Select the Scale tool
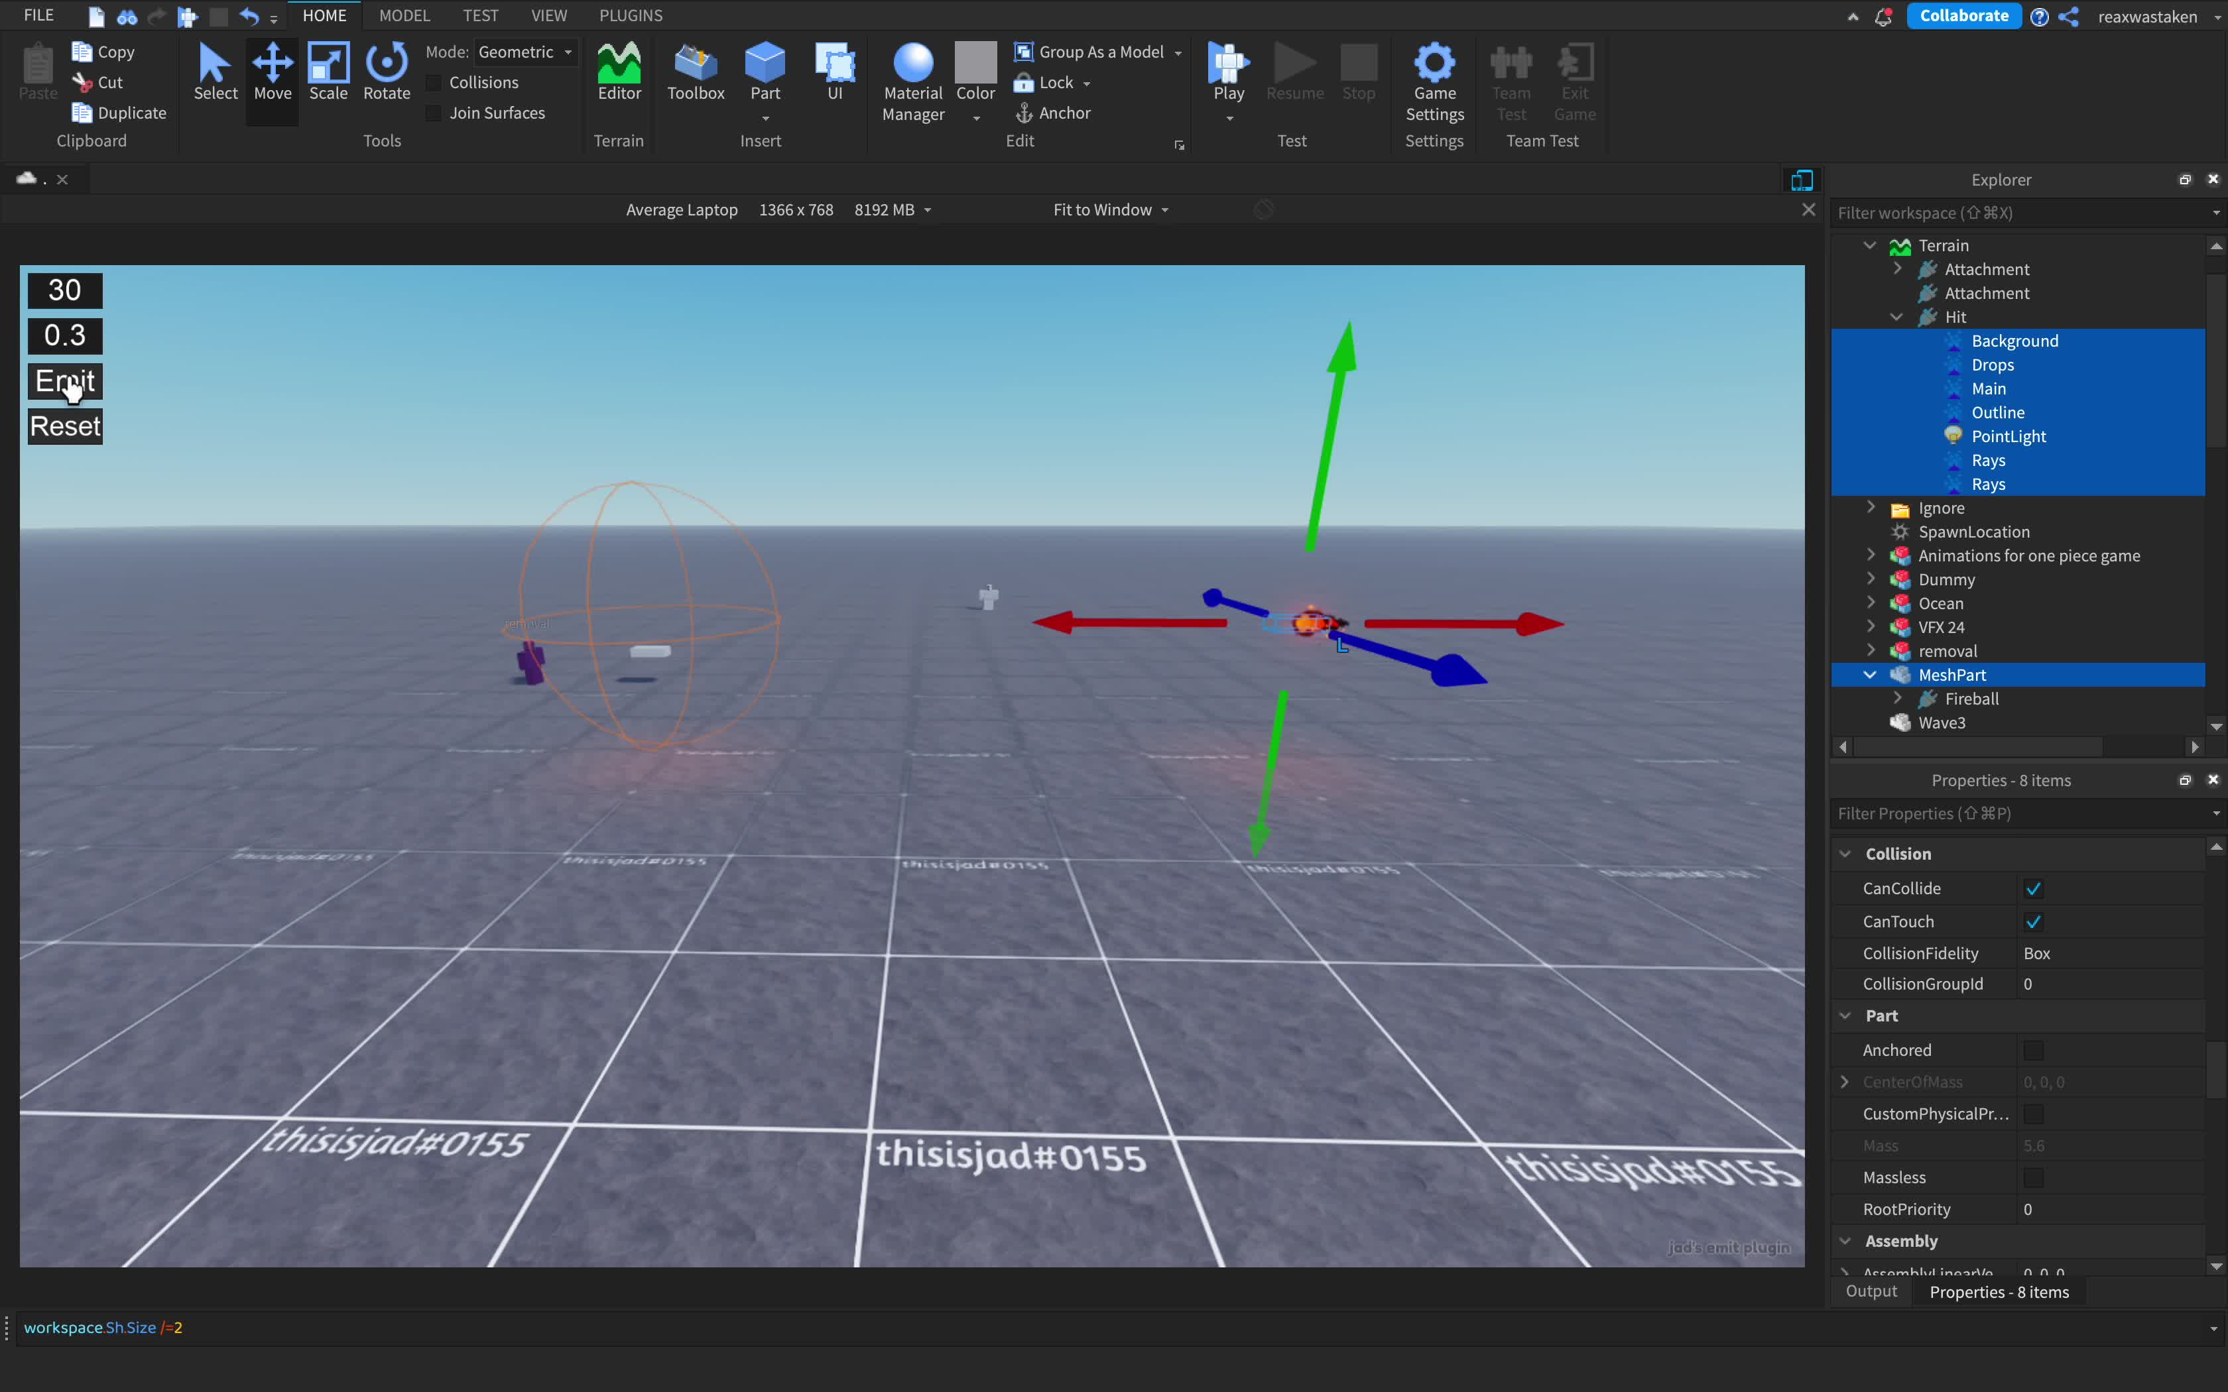The image size is (2228, 1392). (328, 72)
